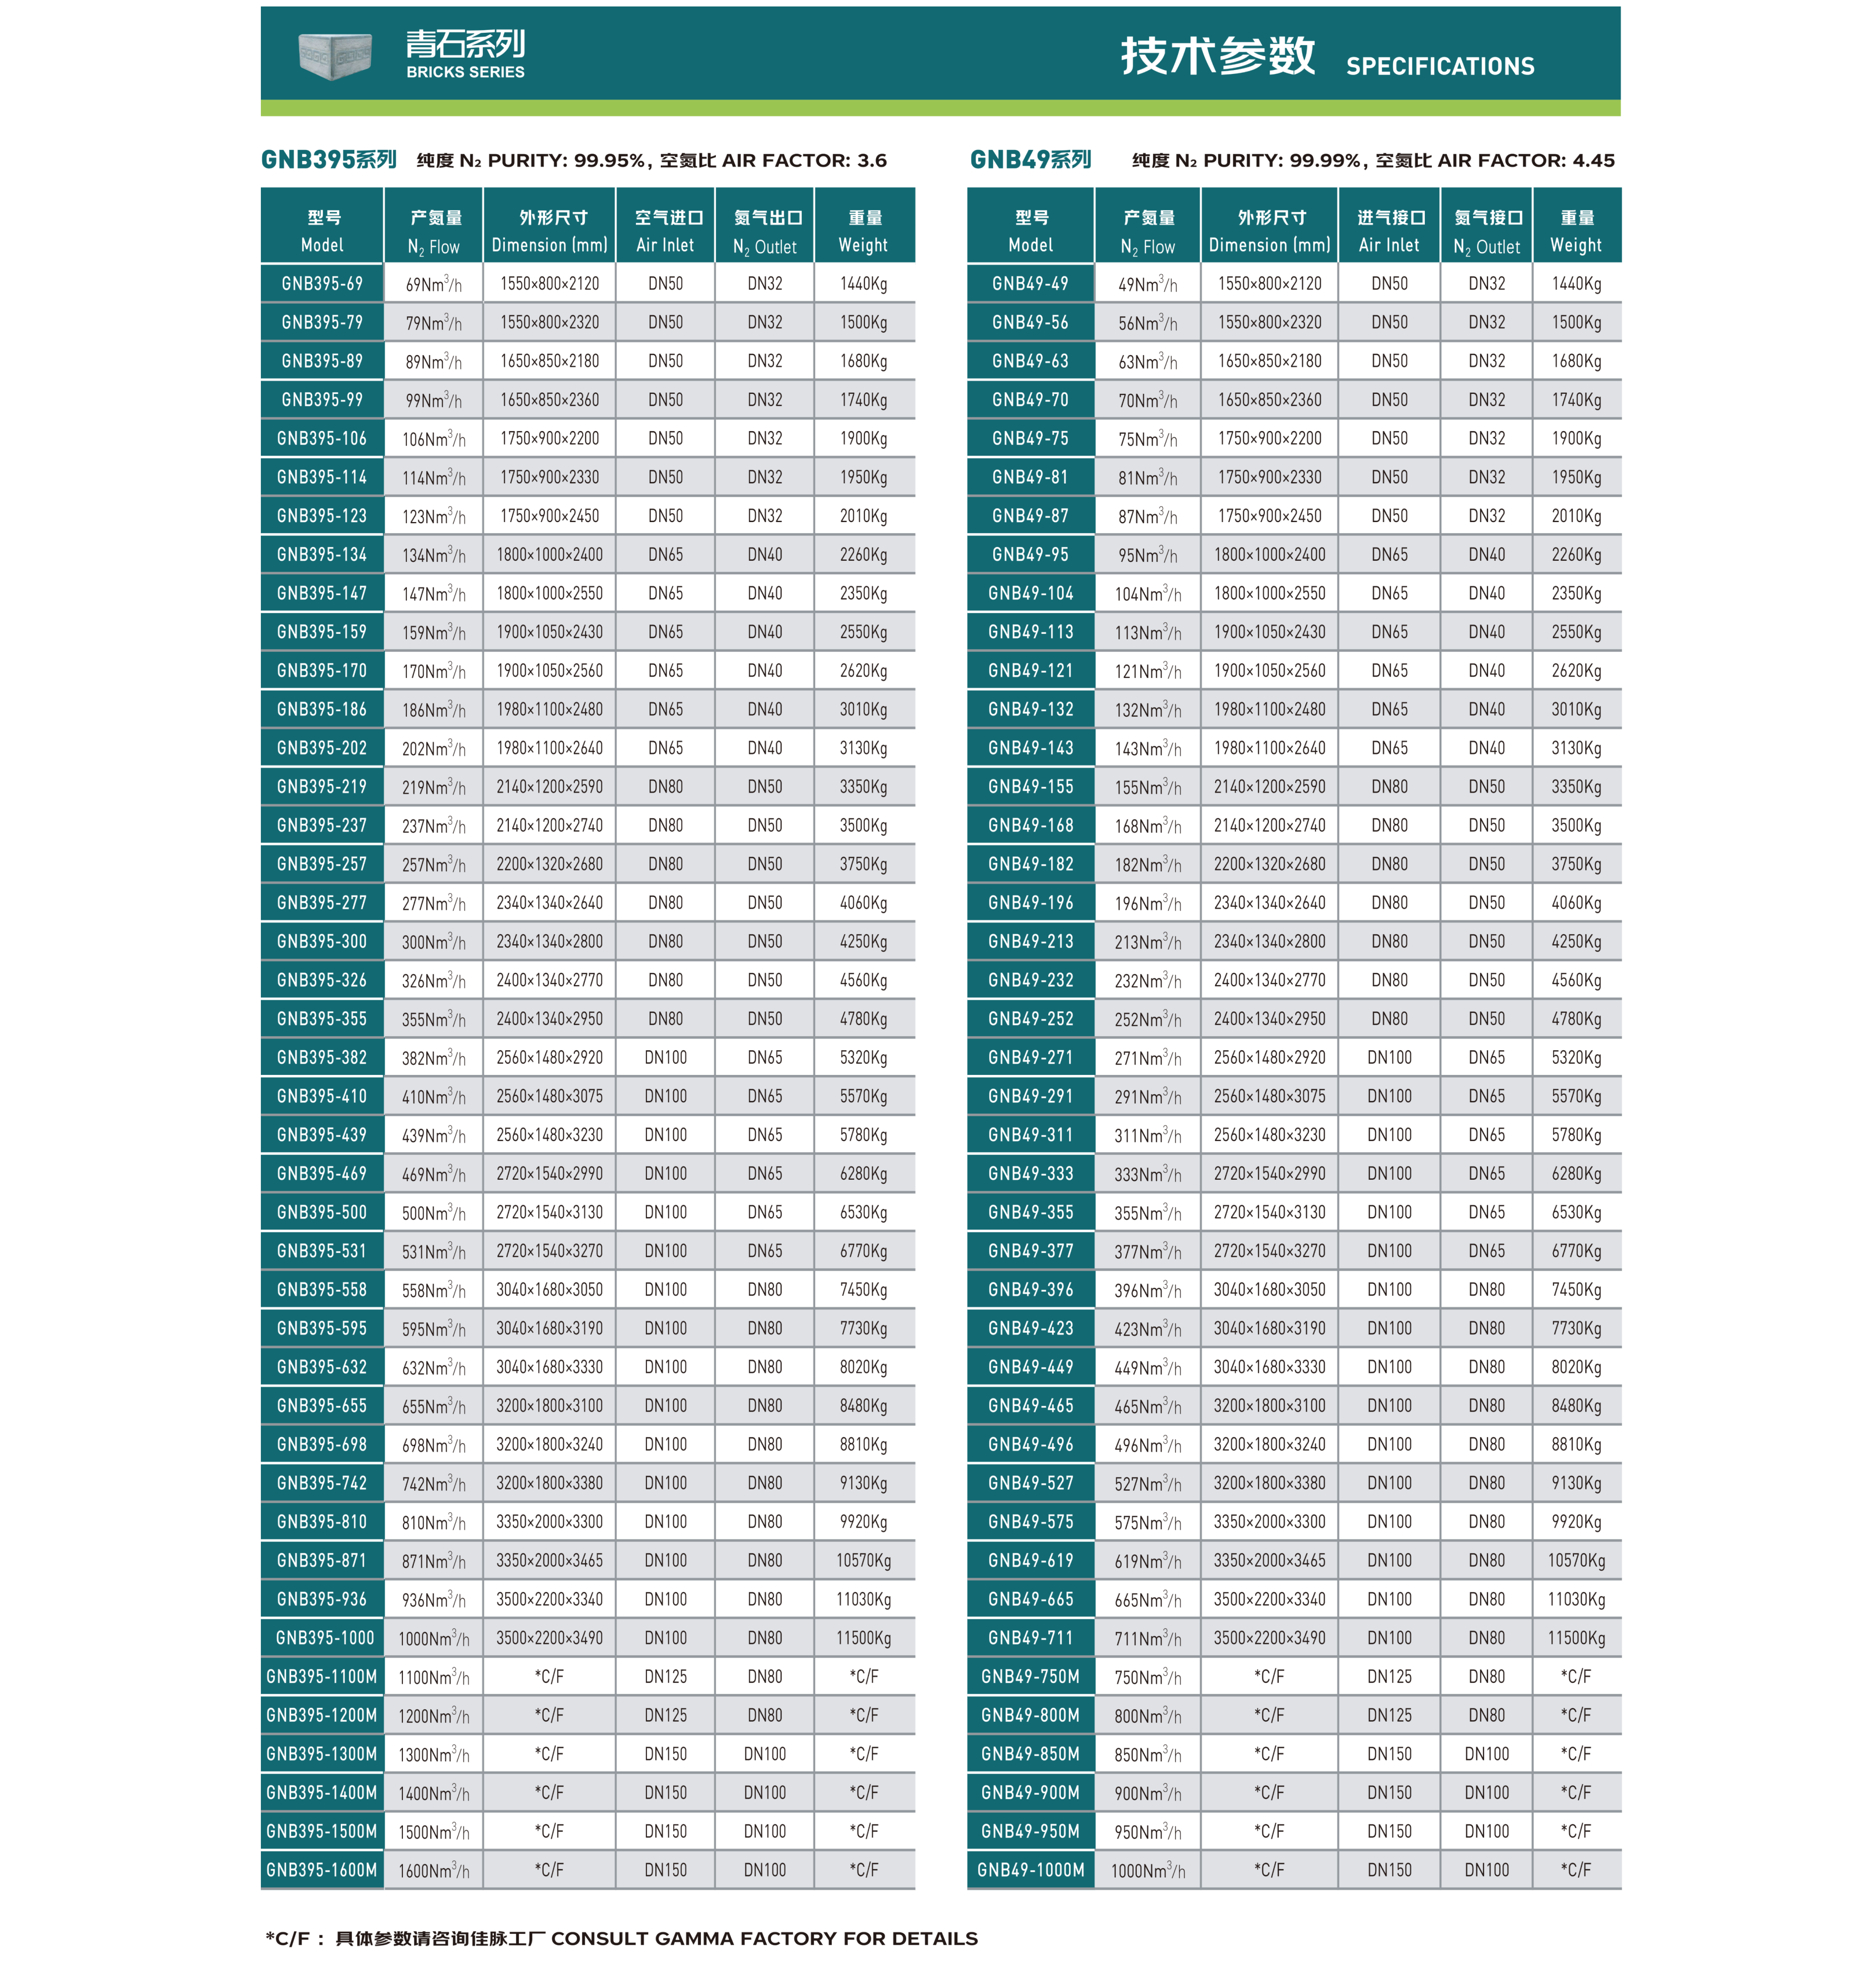Click the GNB49-75 model cell

click(x=1030, y=439)
